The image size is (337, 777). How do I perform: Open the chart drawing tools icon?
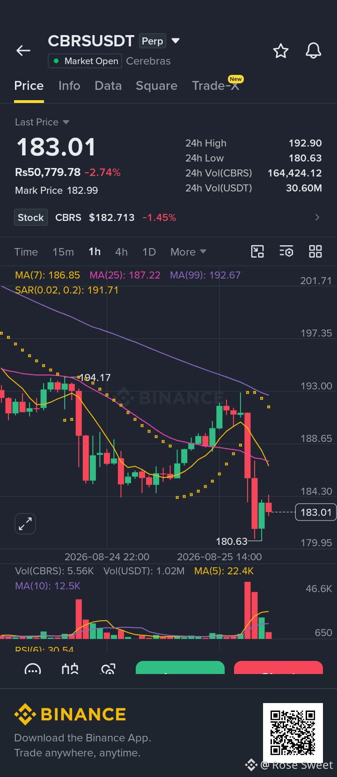(257, 251)
